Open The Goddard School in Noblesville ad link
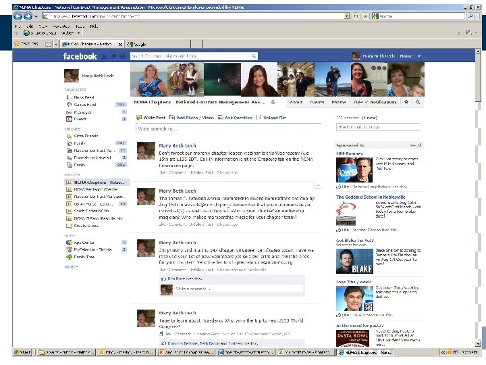 point(371,197)
